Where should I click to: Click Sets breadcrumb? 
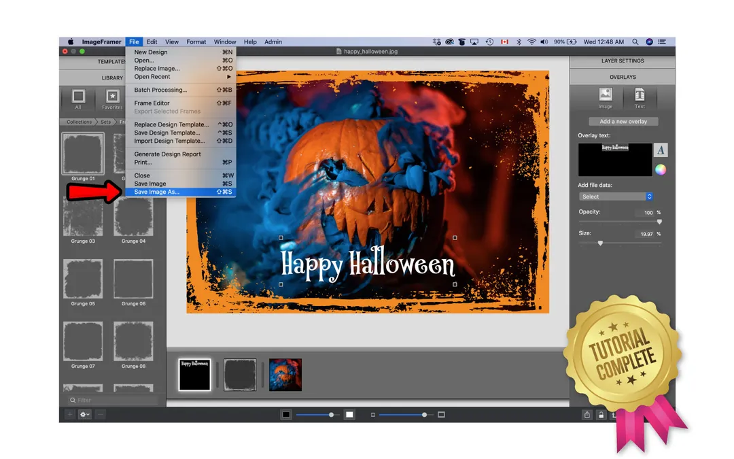pos(106,122)
